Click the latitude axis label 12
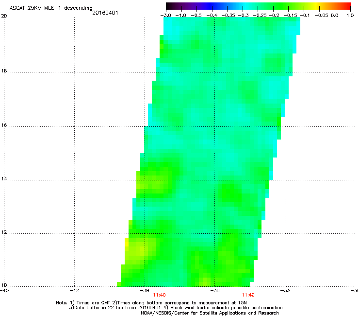The height and width of the screenshot is (316, 359). [x=4, y=232]
